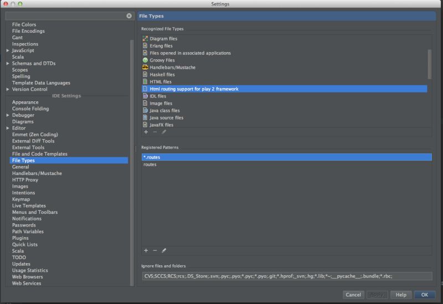Open External Diff Tools settings

pyautogui.click(x=33, y=141)
